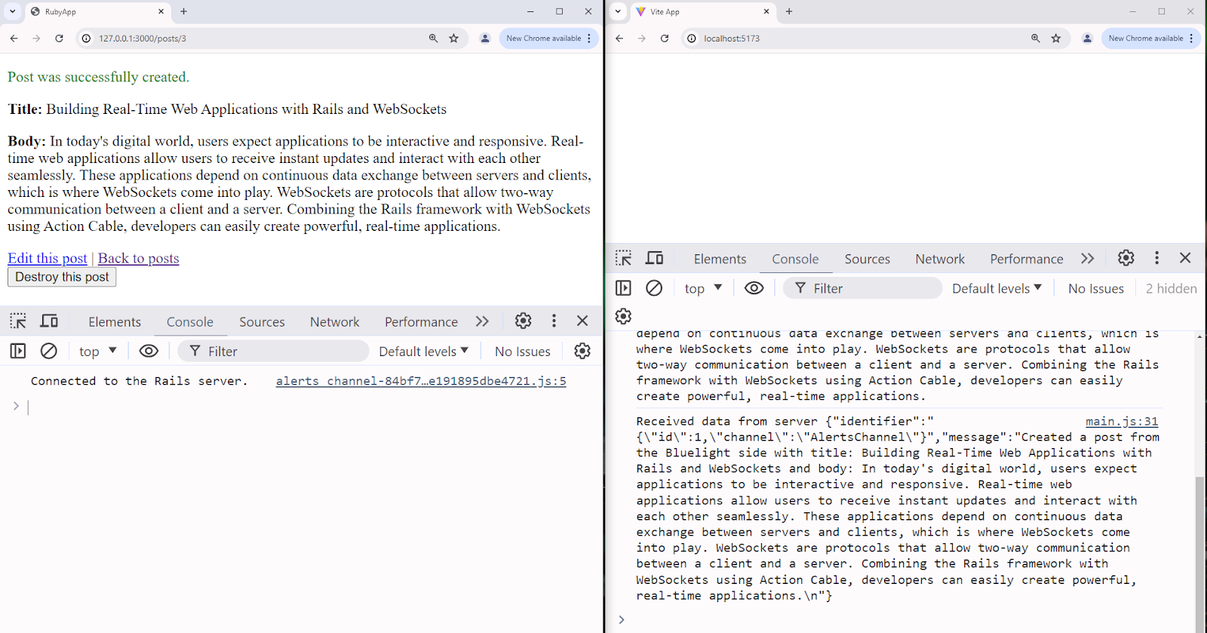Open console settings gear in left DevTools

(582, 351)
